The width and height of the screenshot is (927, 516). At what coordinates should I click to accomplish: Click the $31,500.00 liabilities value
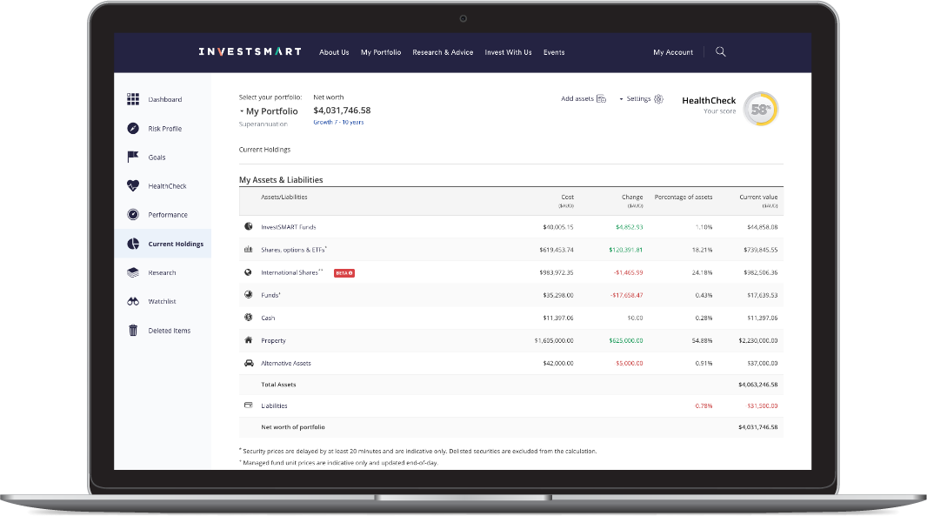pos(762,406)
